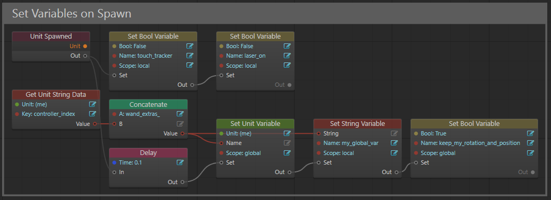This screenshot has height=200, width=551.
Task: Edit Bool: True icon
Action: coord(531,133)
